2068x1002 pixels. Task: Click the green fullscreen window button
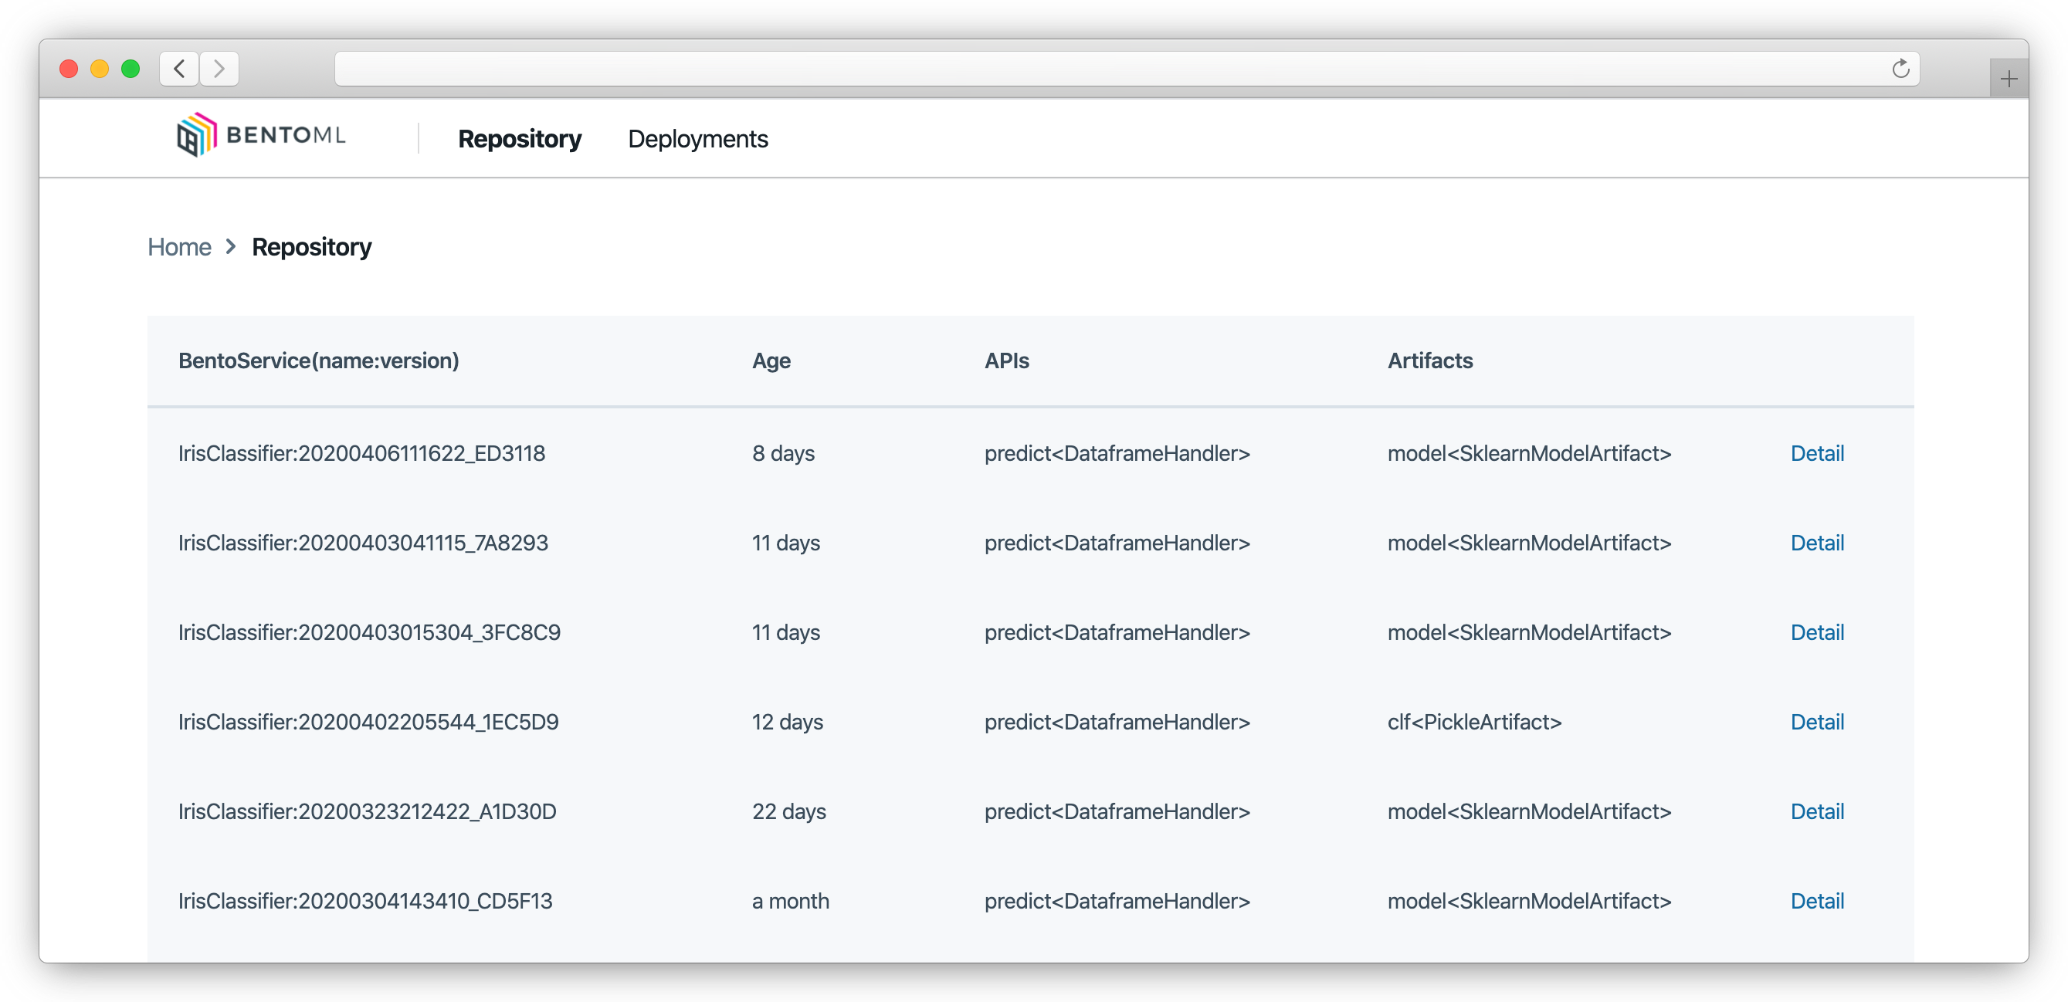(x=130, y=69)
